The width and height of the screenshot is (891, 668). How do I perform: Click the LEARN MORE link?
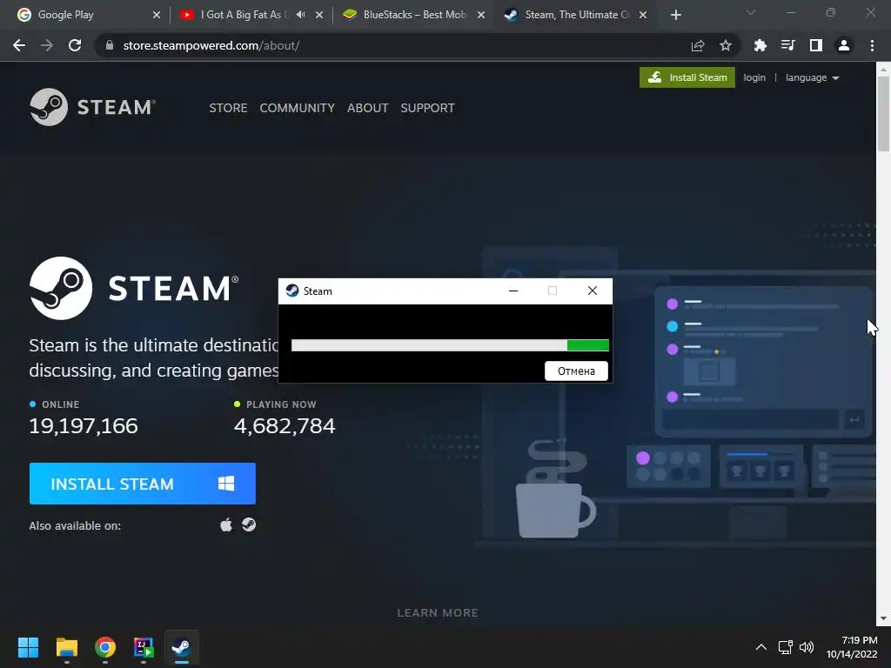click(x=438, y=613)
